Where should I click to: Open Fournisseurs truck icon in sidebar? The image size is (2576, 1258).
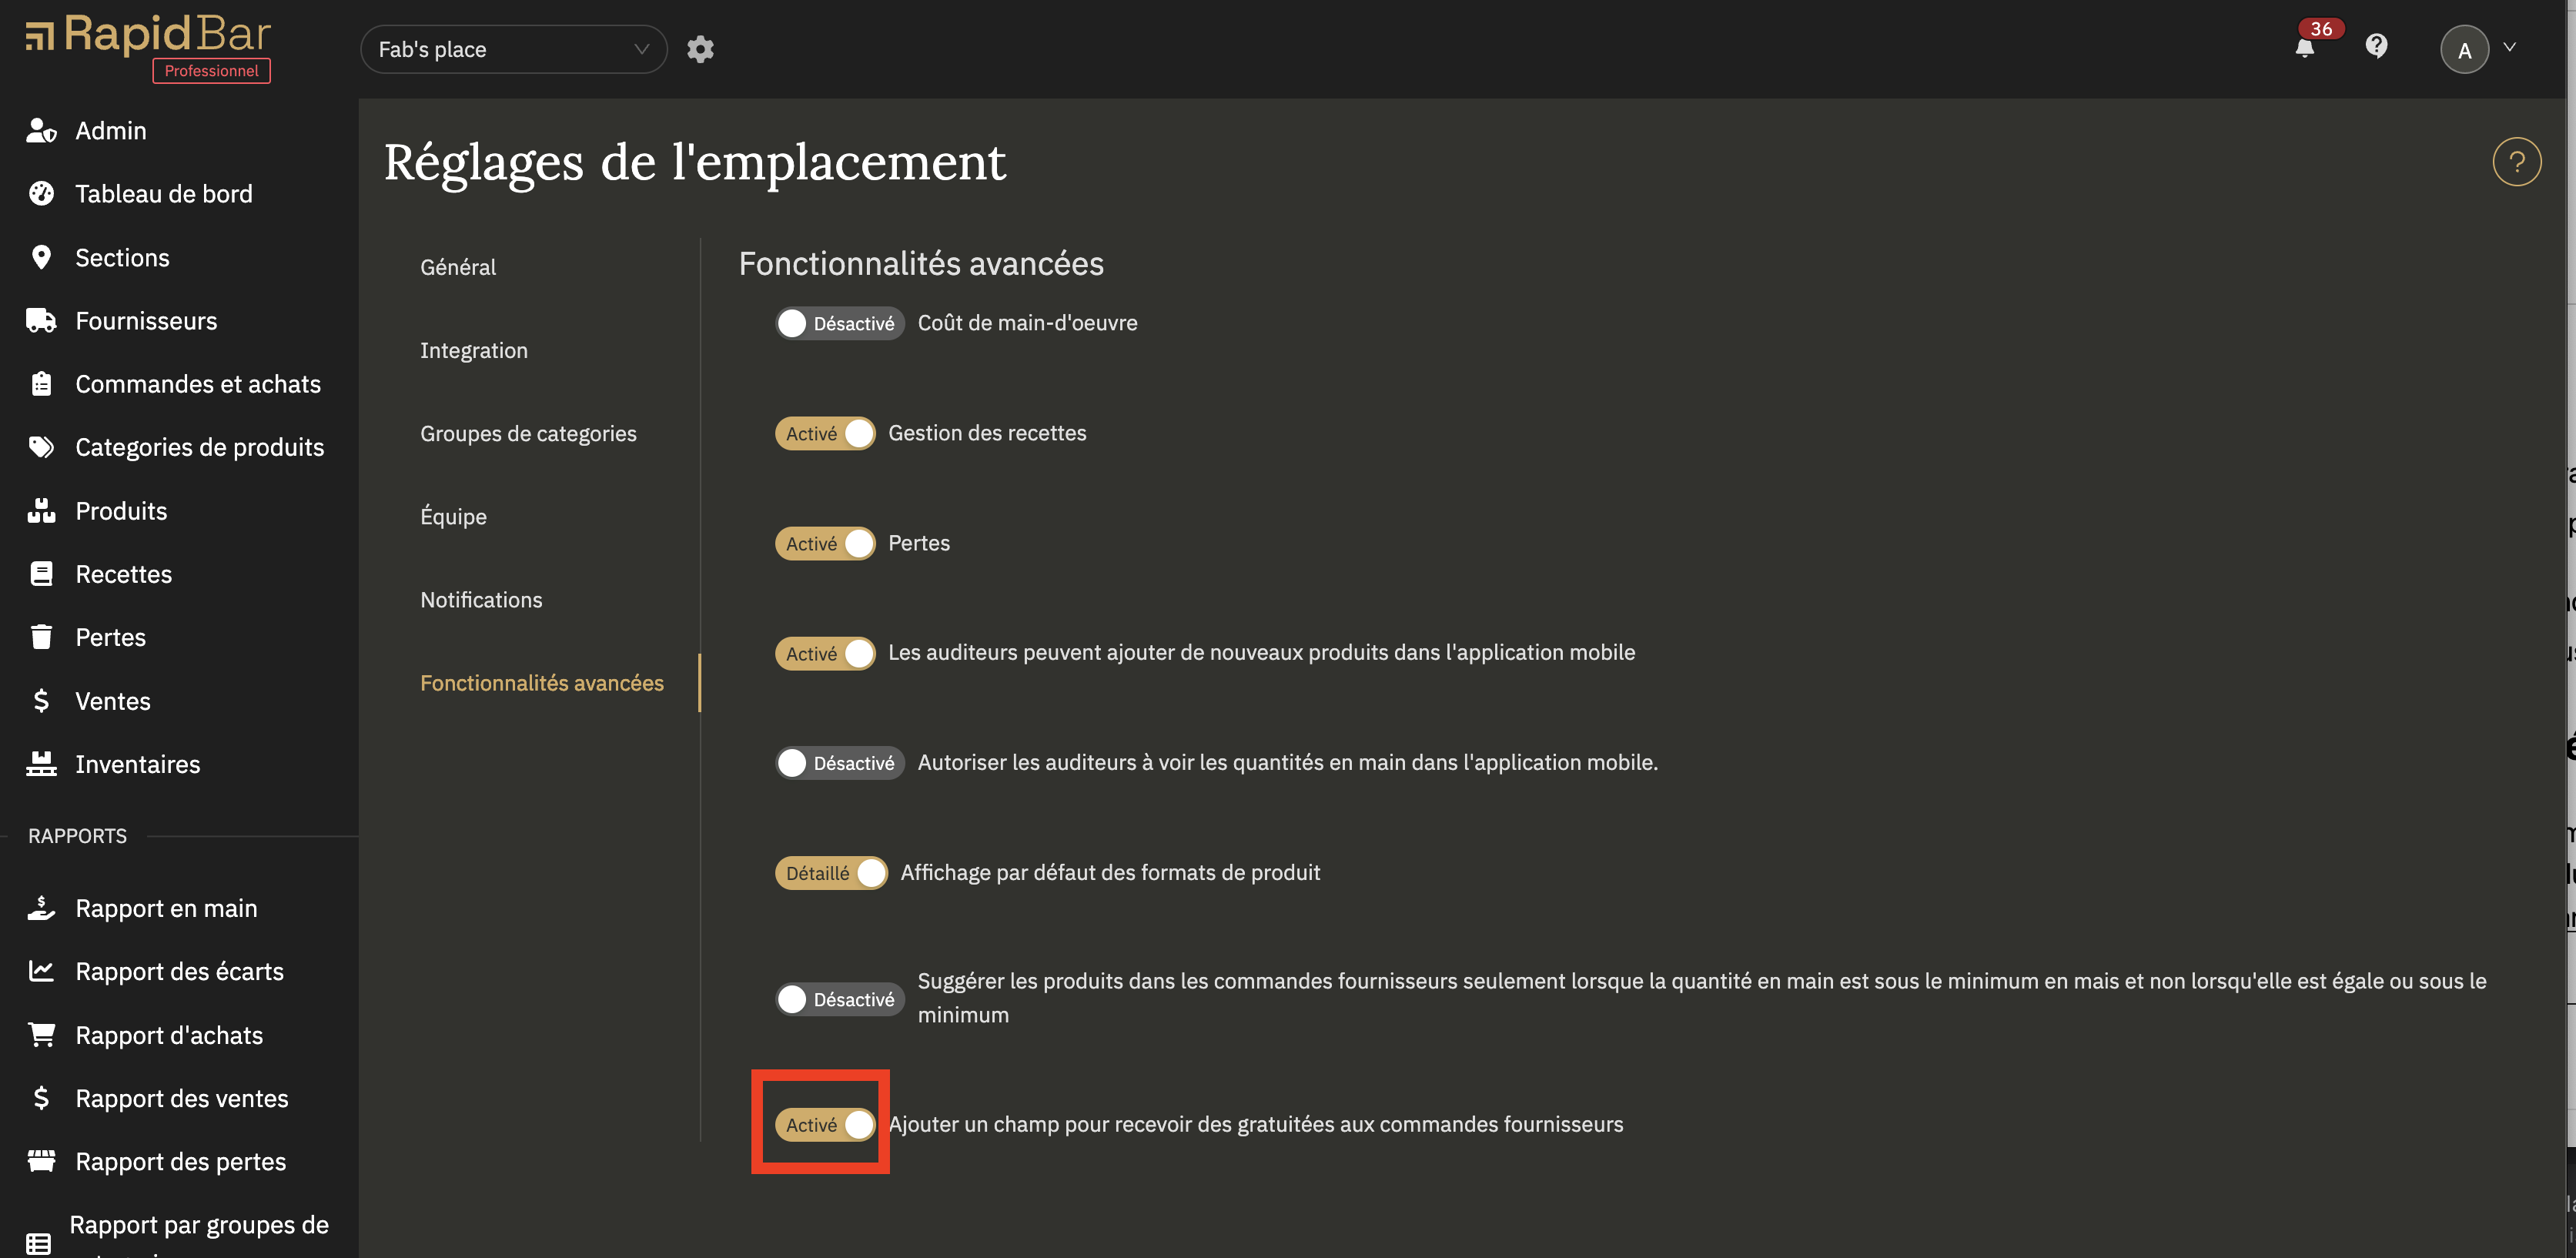(41, 321)
